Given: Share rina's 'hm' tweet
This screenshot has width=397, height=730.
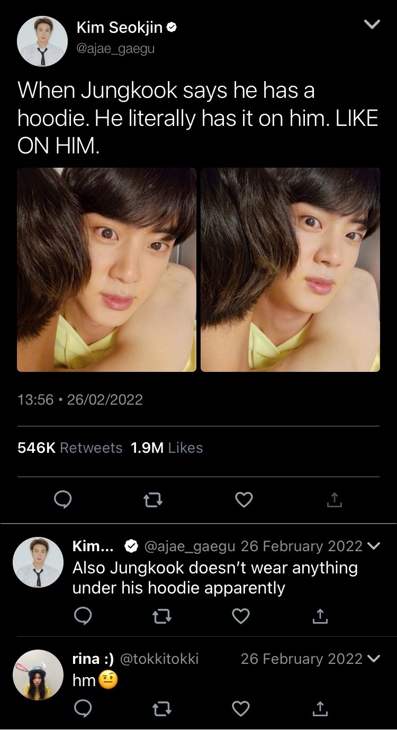Looking at the screenshot, I should pyautogui.click(x=320, y=709).
